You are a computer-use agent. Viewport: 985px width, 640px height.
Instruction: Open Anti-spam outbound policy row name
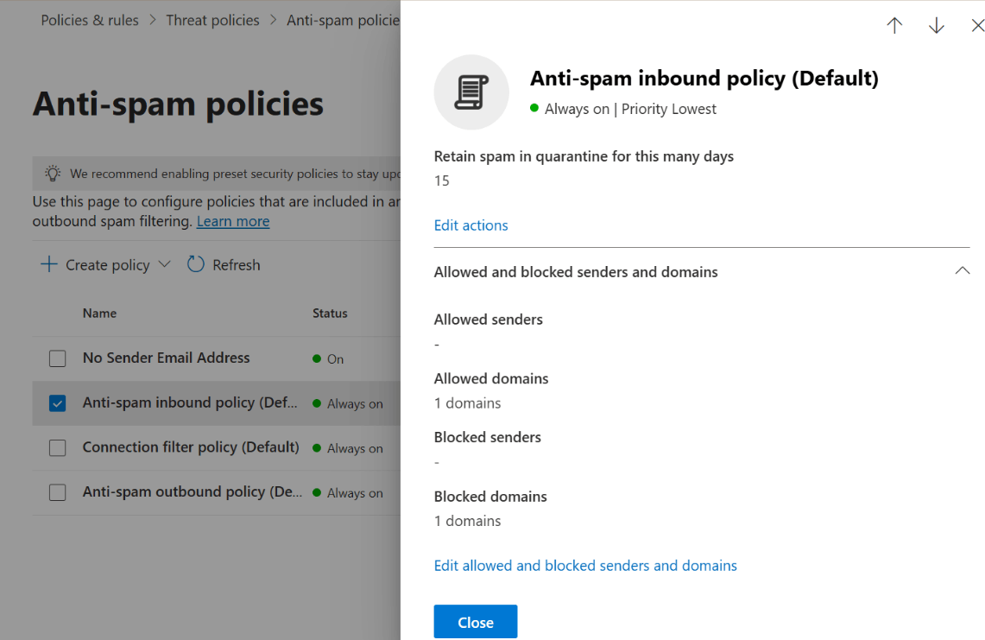coord(193,491)
